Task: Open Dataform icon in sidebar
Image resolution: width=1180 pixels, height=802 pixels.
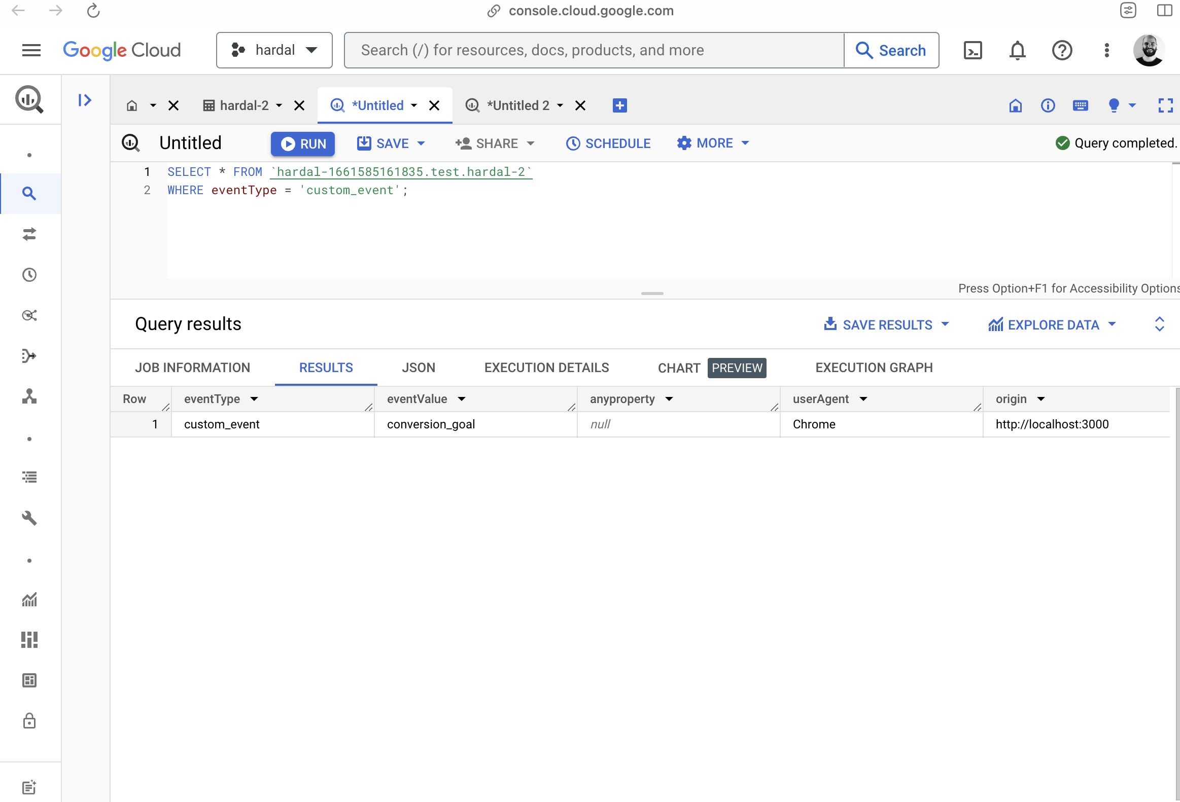Action: pos(29,355)
